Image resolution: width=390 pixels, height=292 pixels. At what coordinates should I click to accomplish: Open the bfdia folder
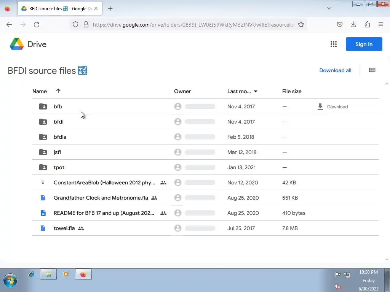pos(60,137)
